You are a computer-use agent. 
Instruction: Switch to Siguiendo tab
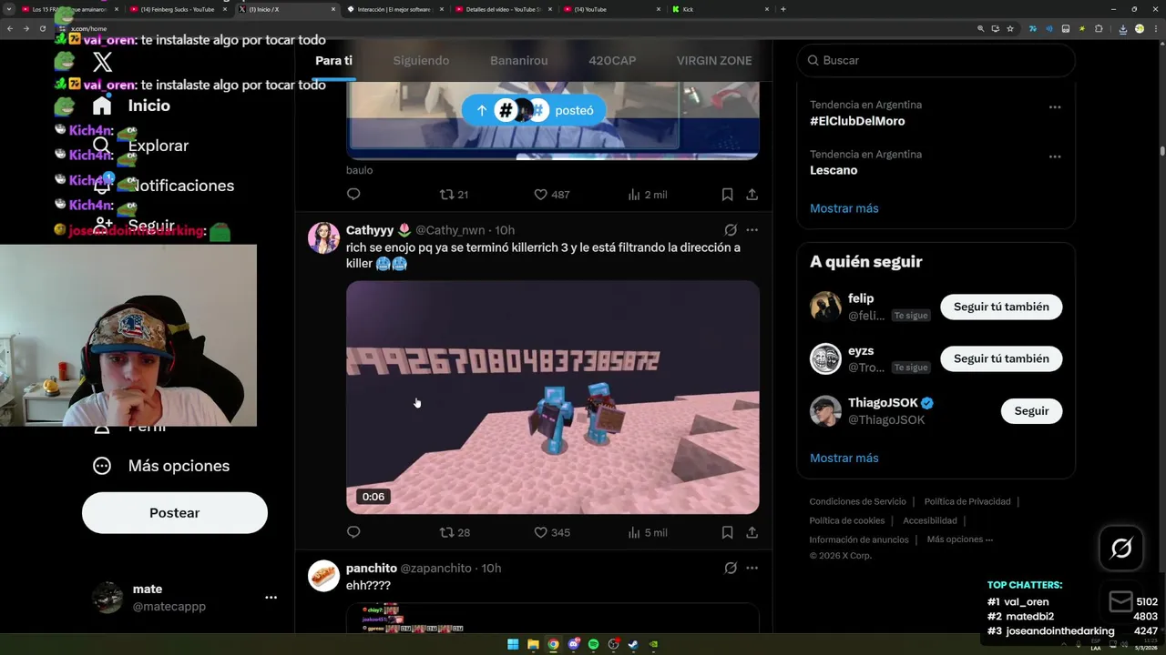click(x=421, y=60)
